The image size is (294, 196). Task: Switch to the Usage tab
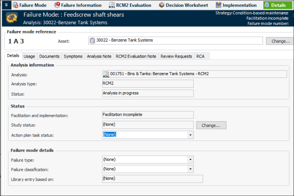[x=29, y=56]
